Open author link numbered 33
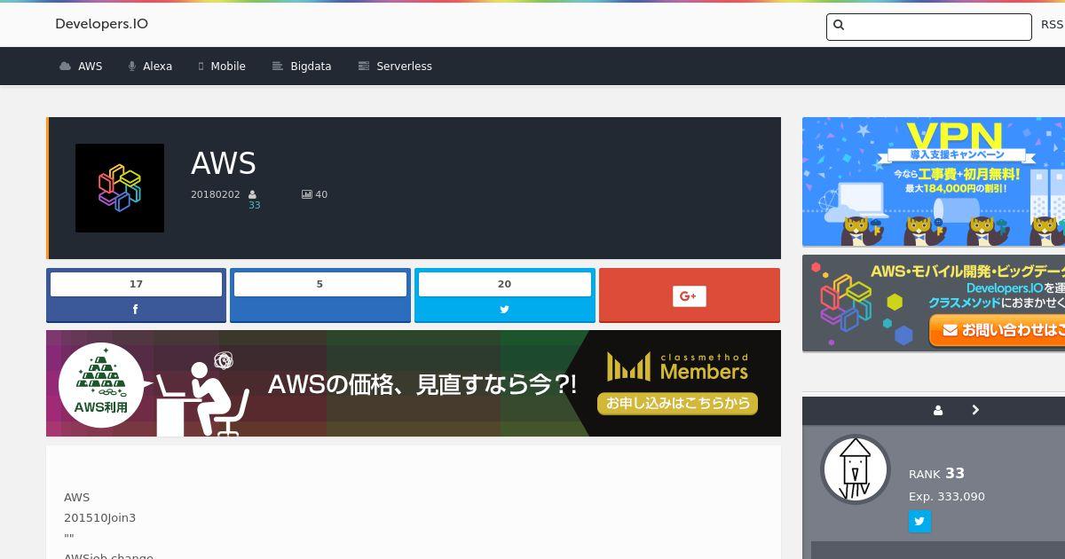This screenshot has width=1065, height=559. (x=255, y=205)
